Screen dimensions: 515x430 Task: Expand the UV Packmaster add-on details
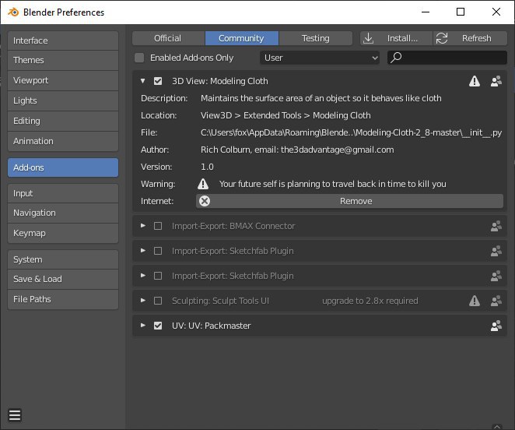[x=143, y=326]
